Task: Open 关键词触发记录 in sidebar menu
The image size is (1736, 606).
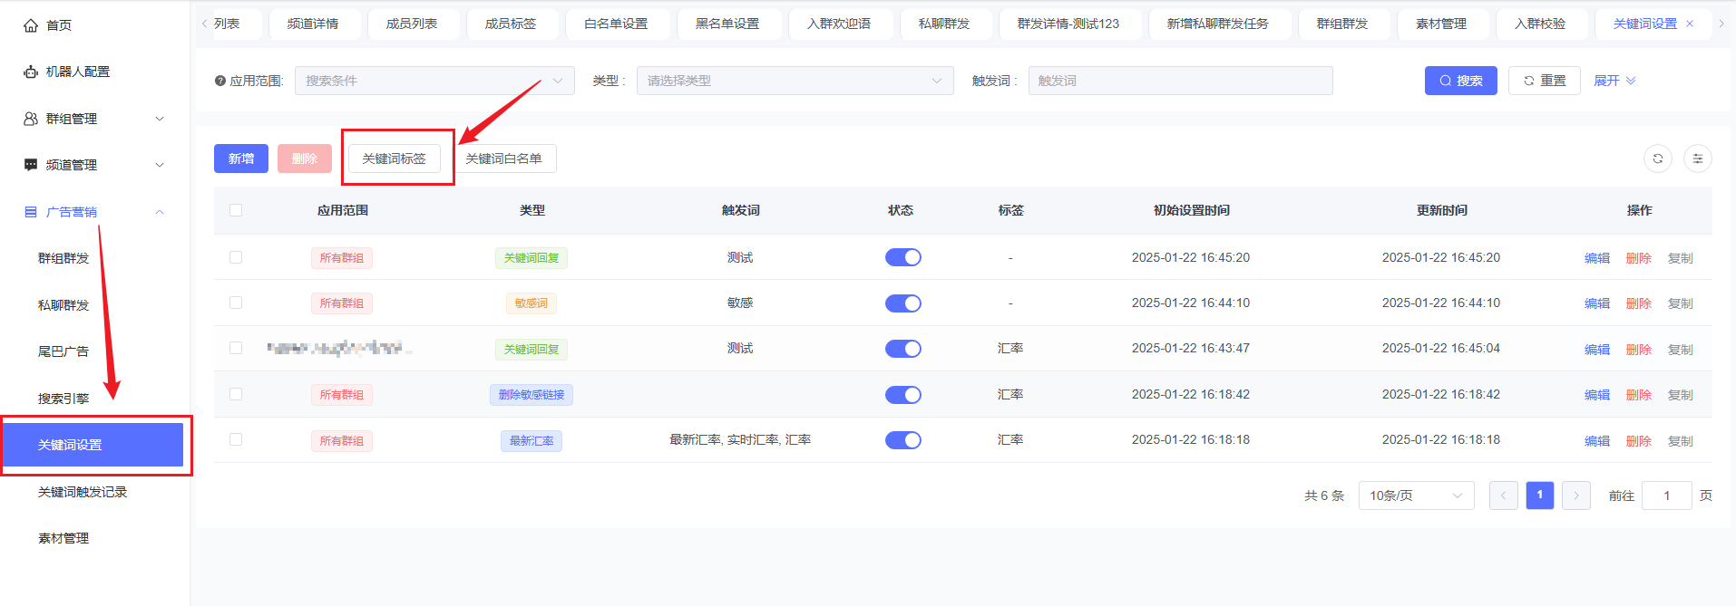Action: click(x=83, y=492)
